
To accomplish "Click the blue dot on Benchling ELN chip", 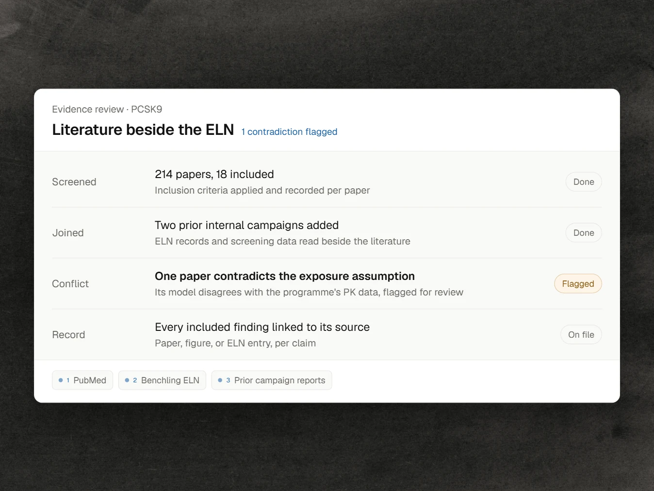I will [x=127, y=380].
